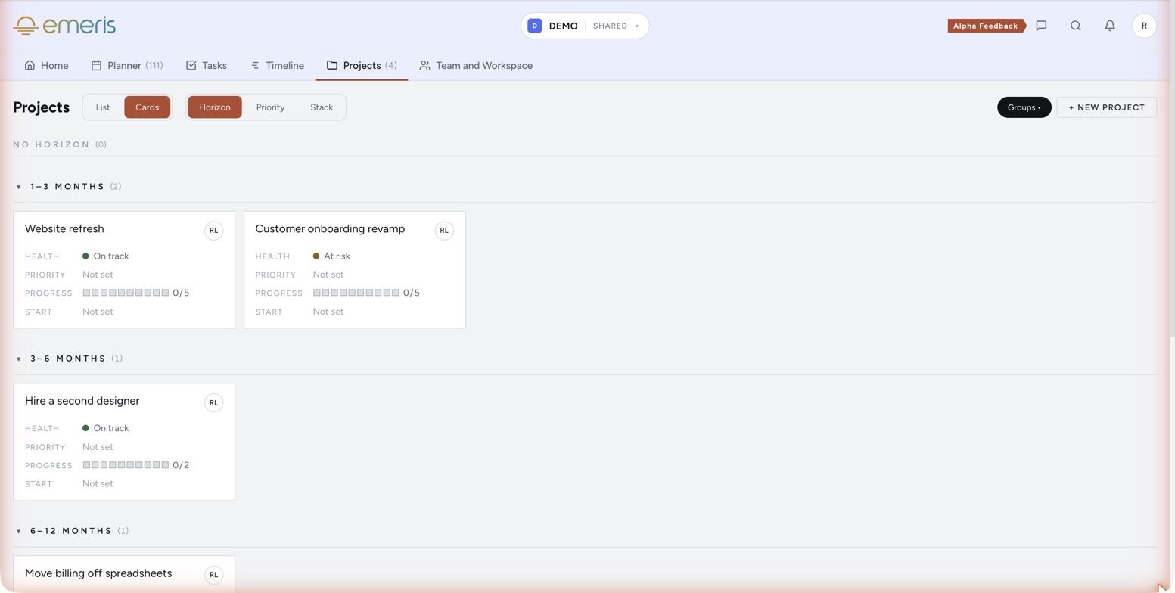
Task: Open notifications bell
Action: point(1110,26)
